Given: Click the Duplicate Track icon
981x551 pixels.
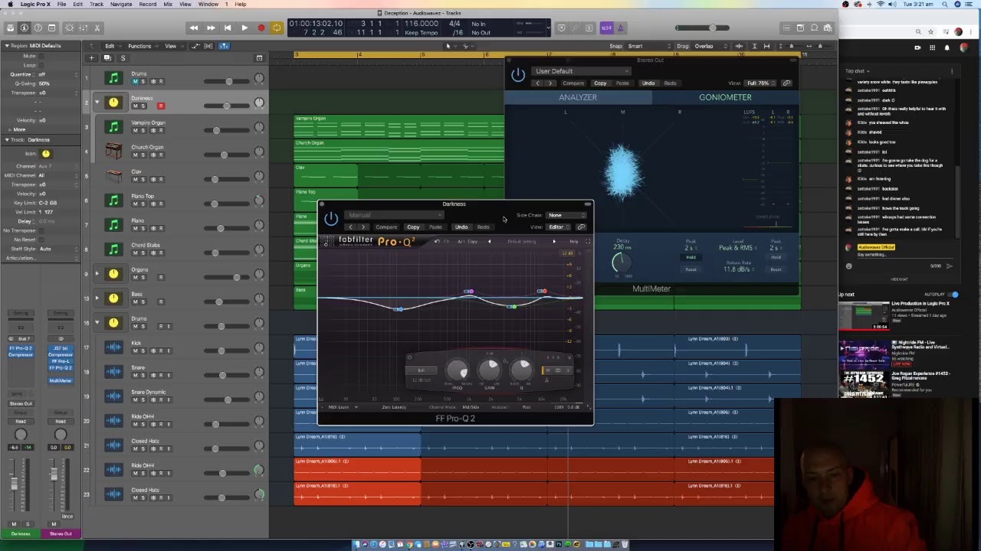Looking at the screenshot, I should (x=107, y=58).
